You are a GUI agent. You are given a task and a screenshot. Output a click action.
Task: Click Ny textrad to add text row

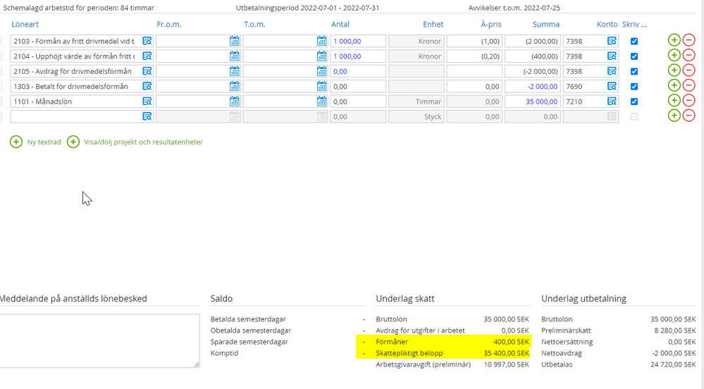(x=36, y=142)
